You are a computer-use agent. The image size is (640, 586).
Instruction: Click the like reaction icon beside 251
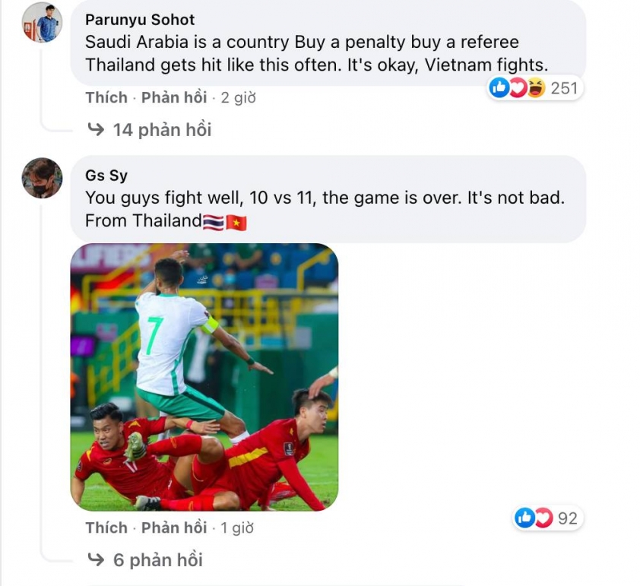point(499,87)
